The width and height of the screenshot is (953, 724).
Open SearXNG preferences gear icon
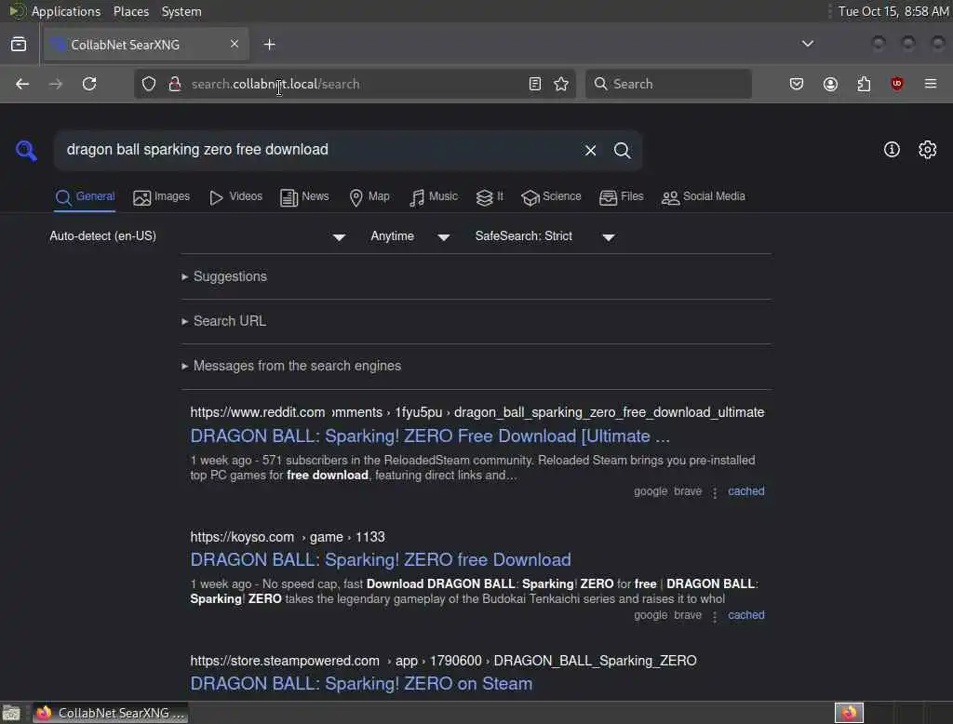point(928,150)
